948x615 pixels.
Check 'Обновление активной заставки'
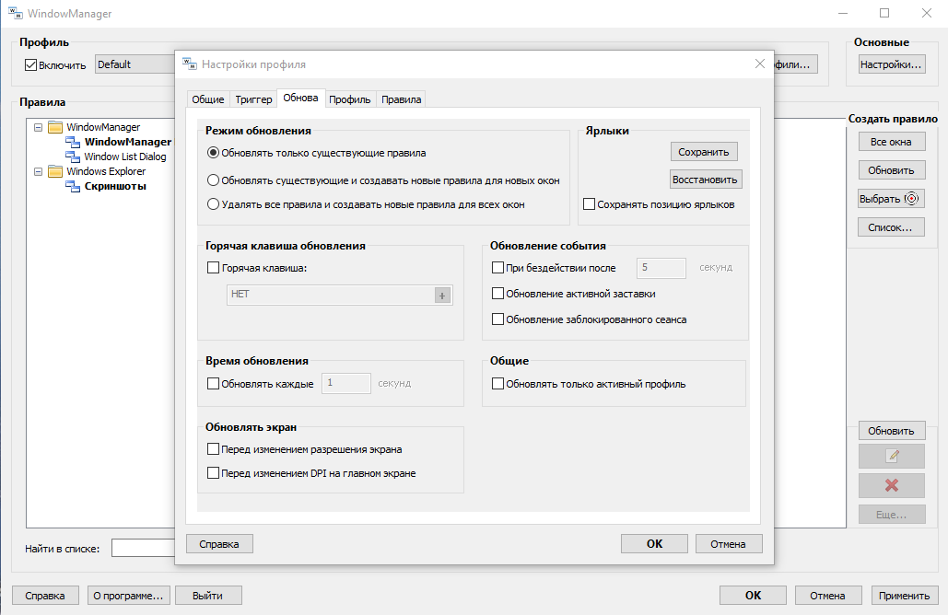click(x=497, y=294)
